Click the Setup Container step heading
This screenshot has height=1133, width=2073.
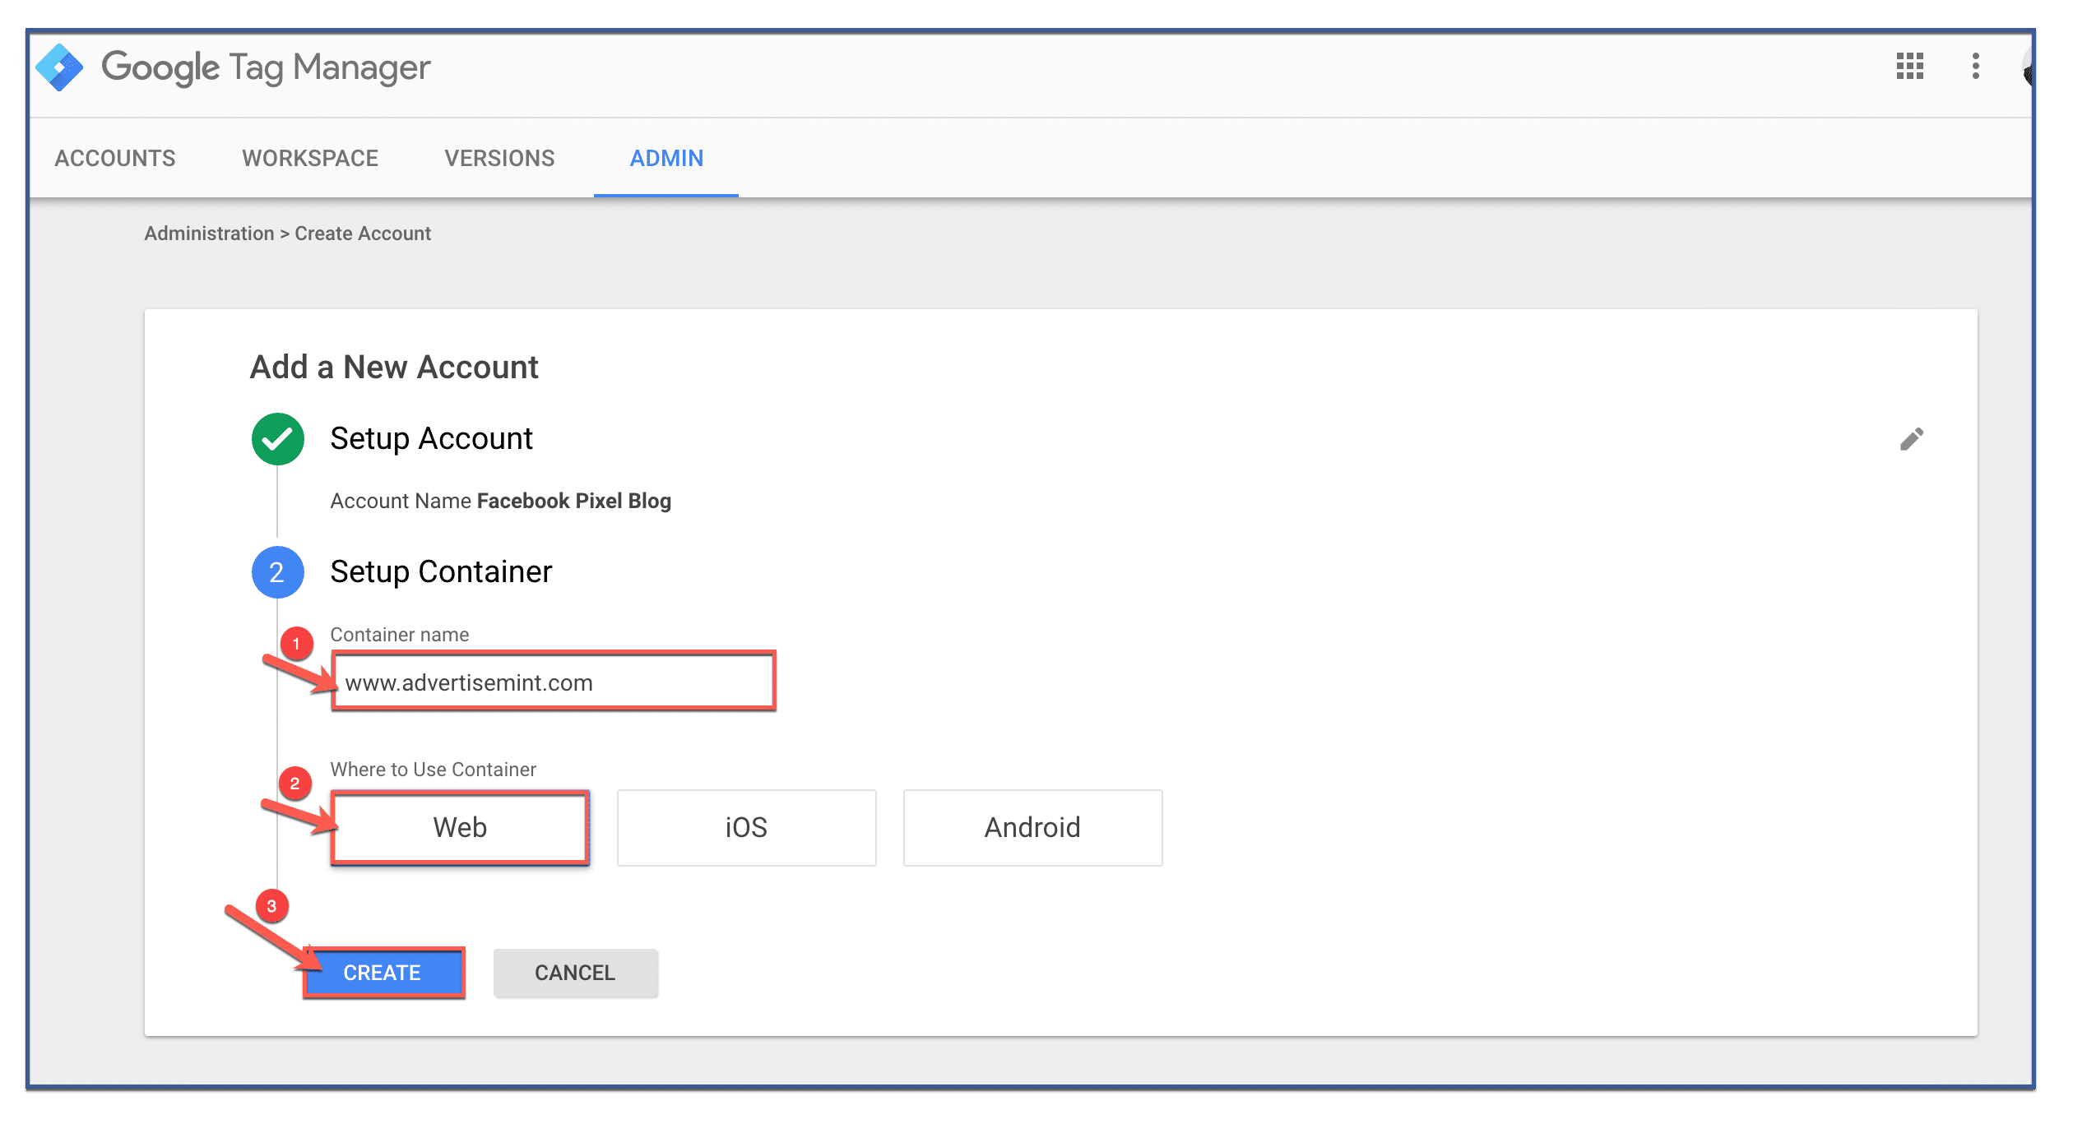(441, 572)
